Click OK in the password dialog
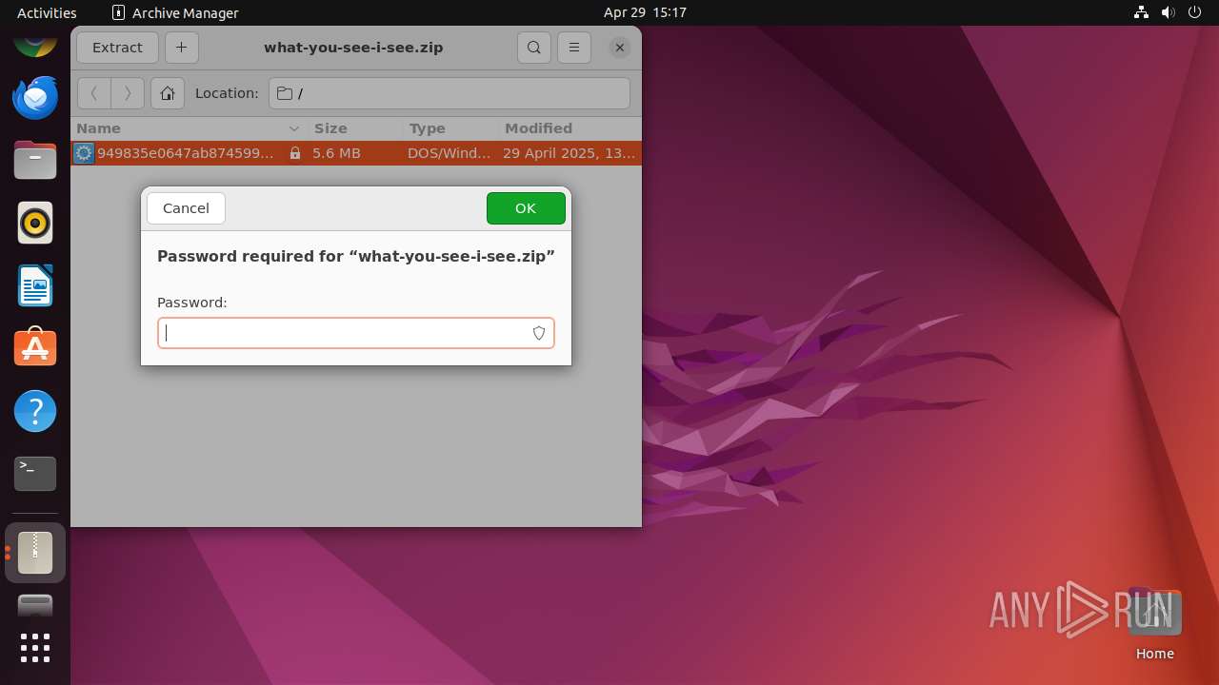The image size is (1219, 685). coord(526,208)
